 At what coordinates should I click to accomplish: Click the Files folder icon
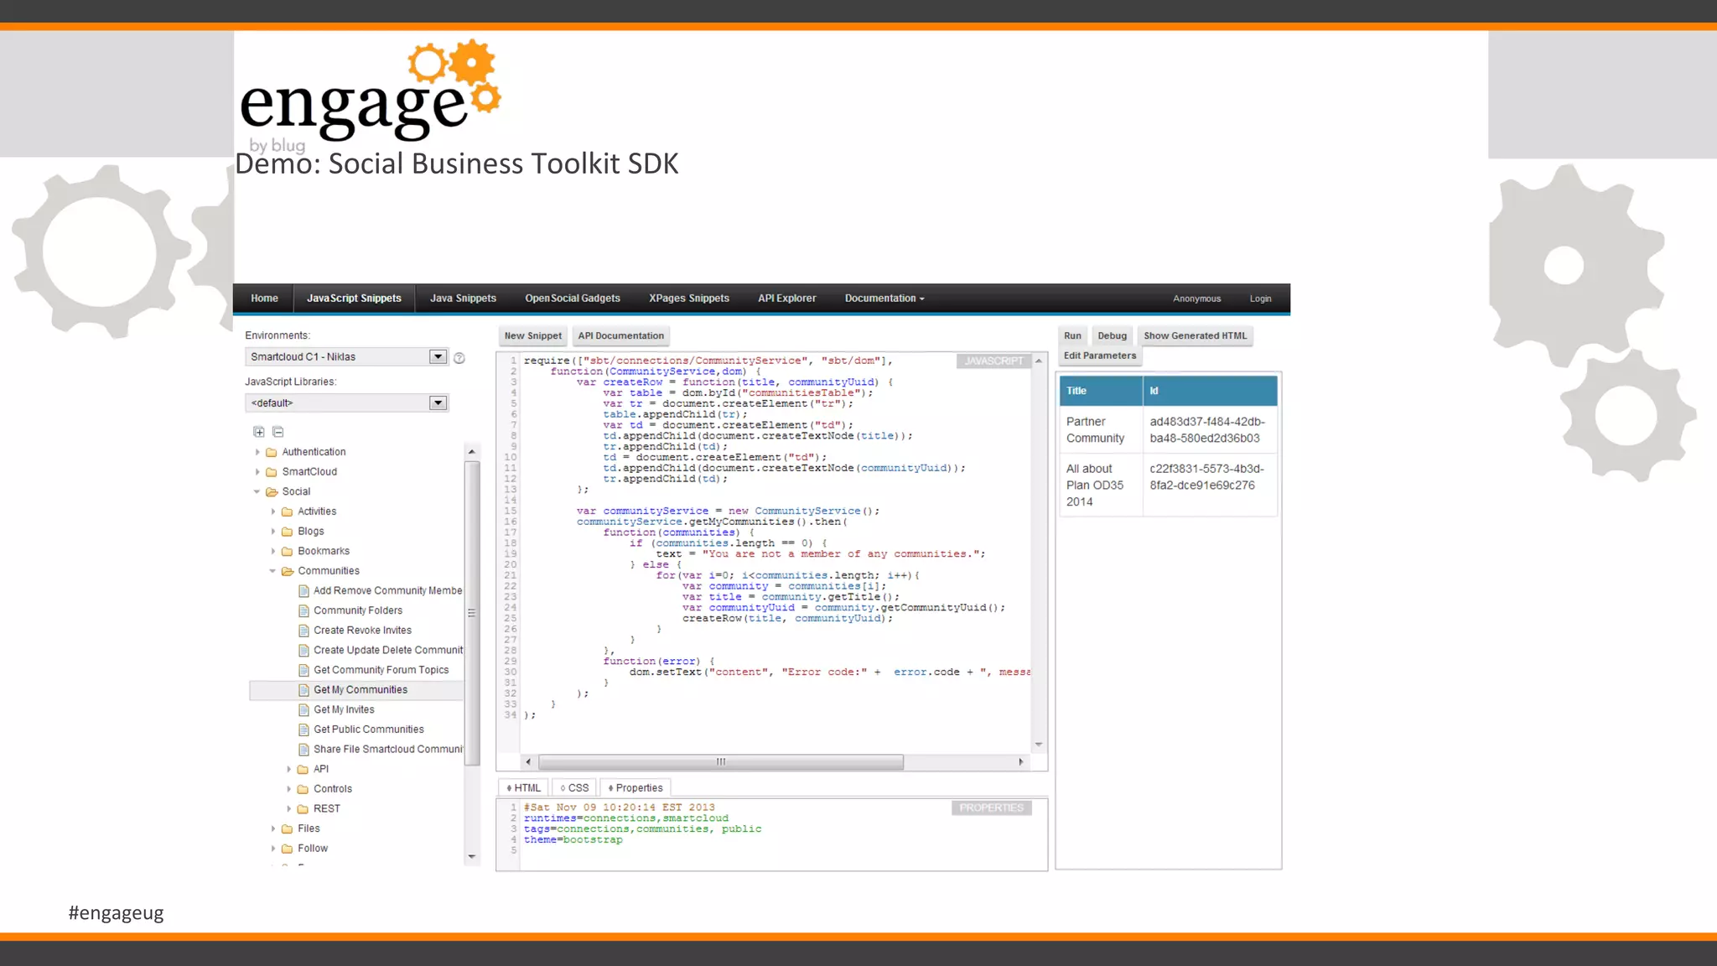288,828
